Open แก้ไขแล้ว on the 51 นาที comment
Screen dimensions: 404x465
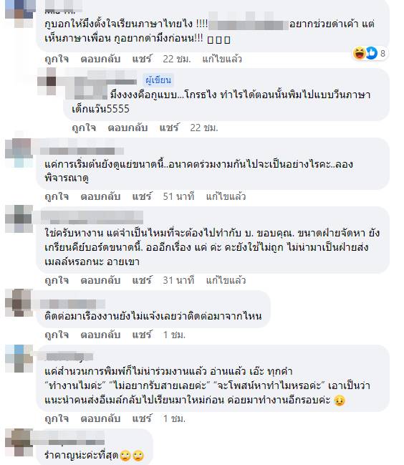click(x=226, y=196)
